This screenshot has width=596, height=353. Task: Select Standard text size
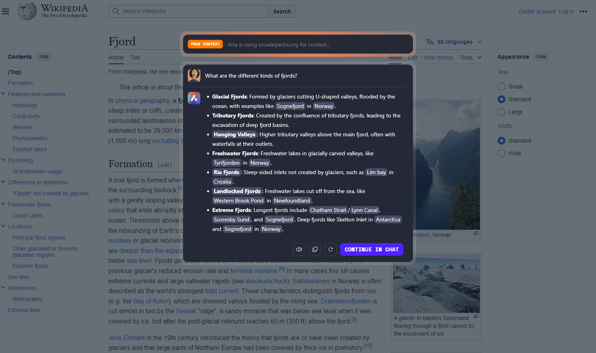point(502,99)
